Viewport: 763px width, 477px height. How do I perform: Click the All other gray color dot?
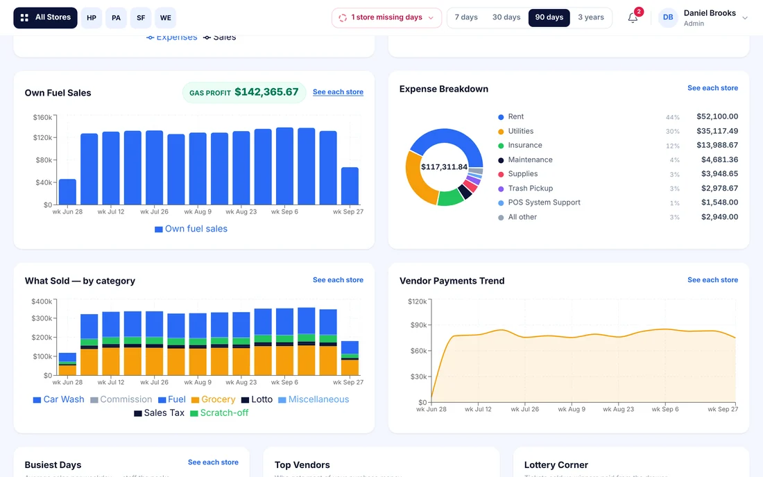(501, 218)
